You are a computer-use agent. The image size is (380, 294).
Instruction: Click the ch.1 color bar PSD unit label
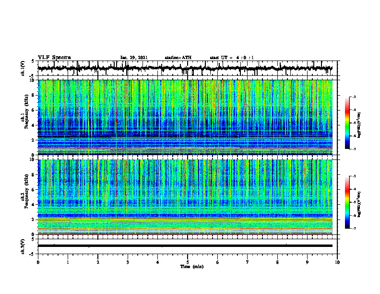pos(359,125)
